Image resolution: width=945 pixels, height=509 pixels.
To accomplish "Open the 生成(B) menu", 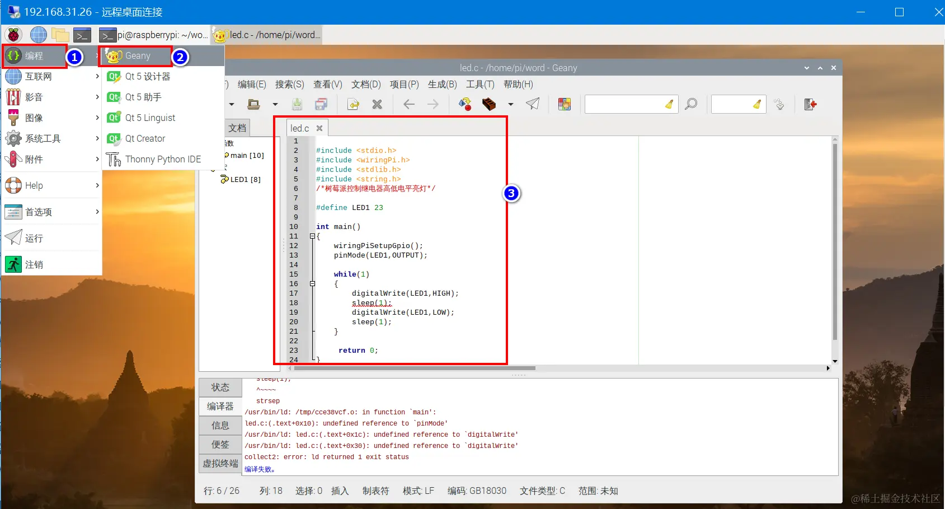I will coord(442,85).
